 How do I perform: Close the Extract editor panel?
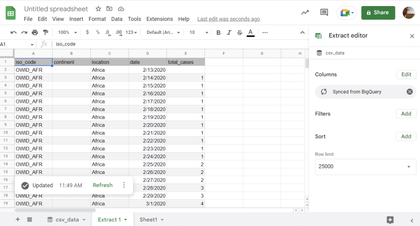412,36
